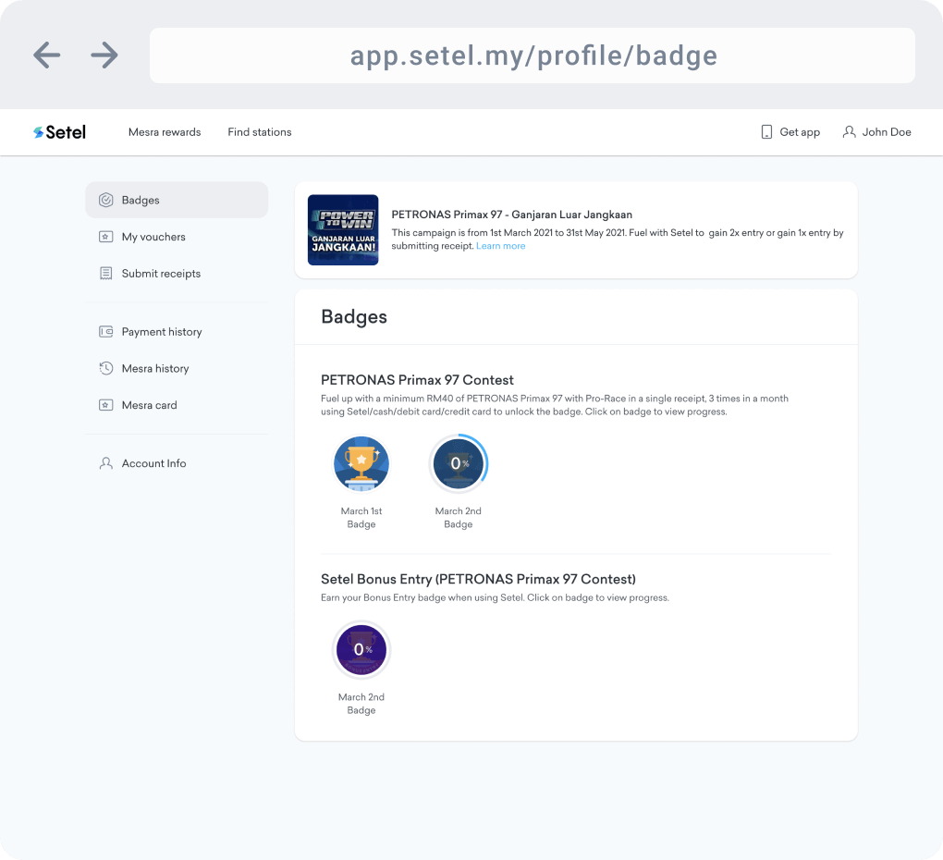Click the Mesra card icon

coord(105,405)
